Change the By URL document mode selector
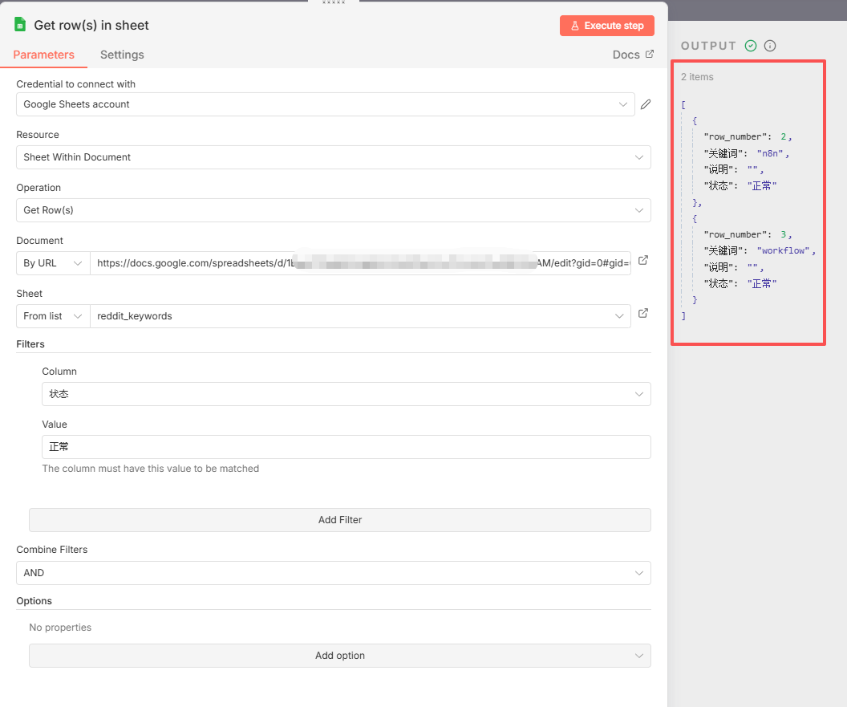The width and height of the screenshot is (847, 707). pyautogui.click(x=53, y=263)
